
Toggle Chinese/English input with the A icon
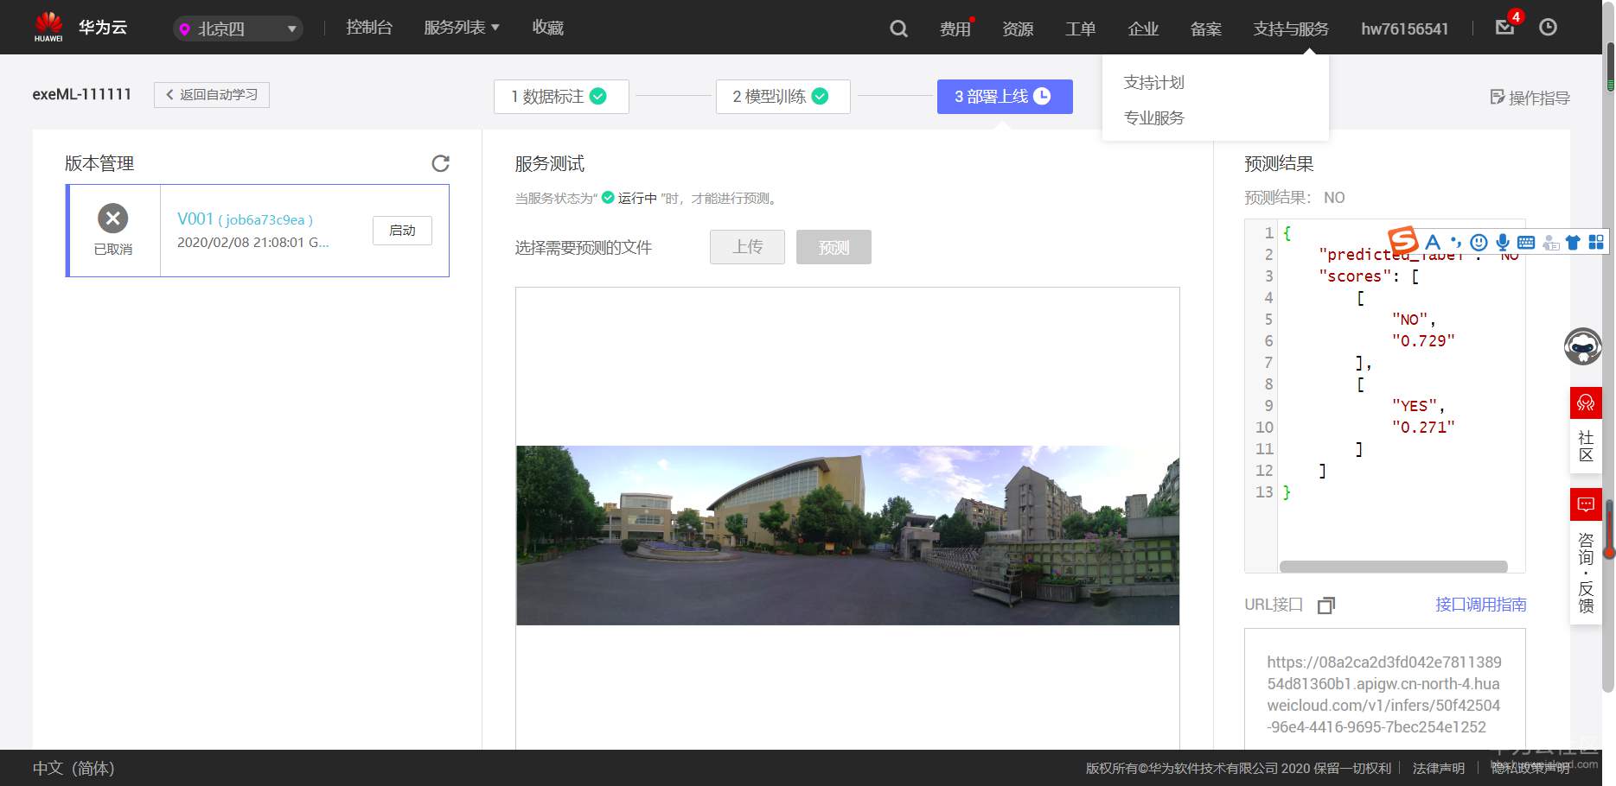pos(1433,243)
